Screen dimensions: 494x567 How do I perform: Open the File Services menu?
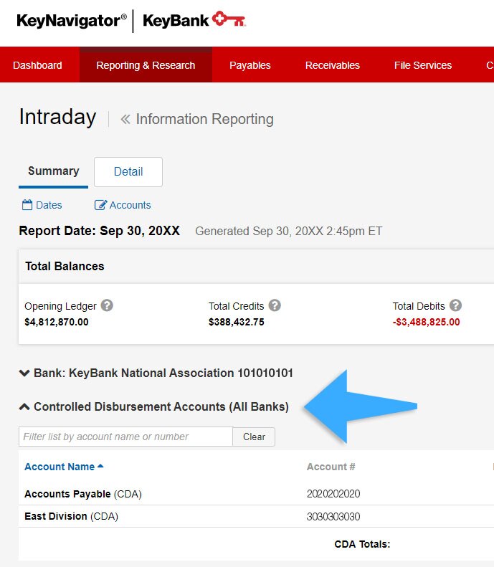point(423,65)
